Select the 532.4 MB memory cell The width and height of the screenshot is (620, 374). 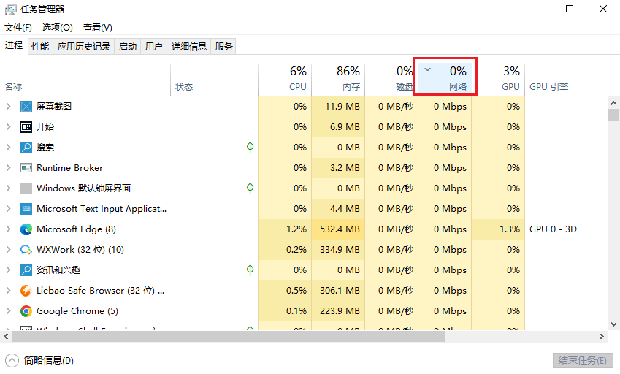tap(338, 229)
